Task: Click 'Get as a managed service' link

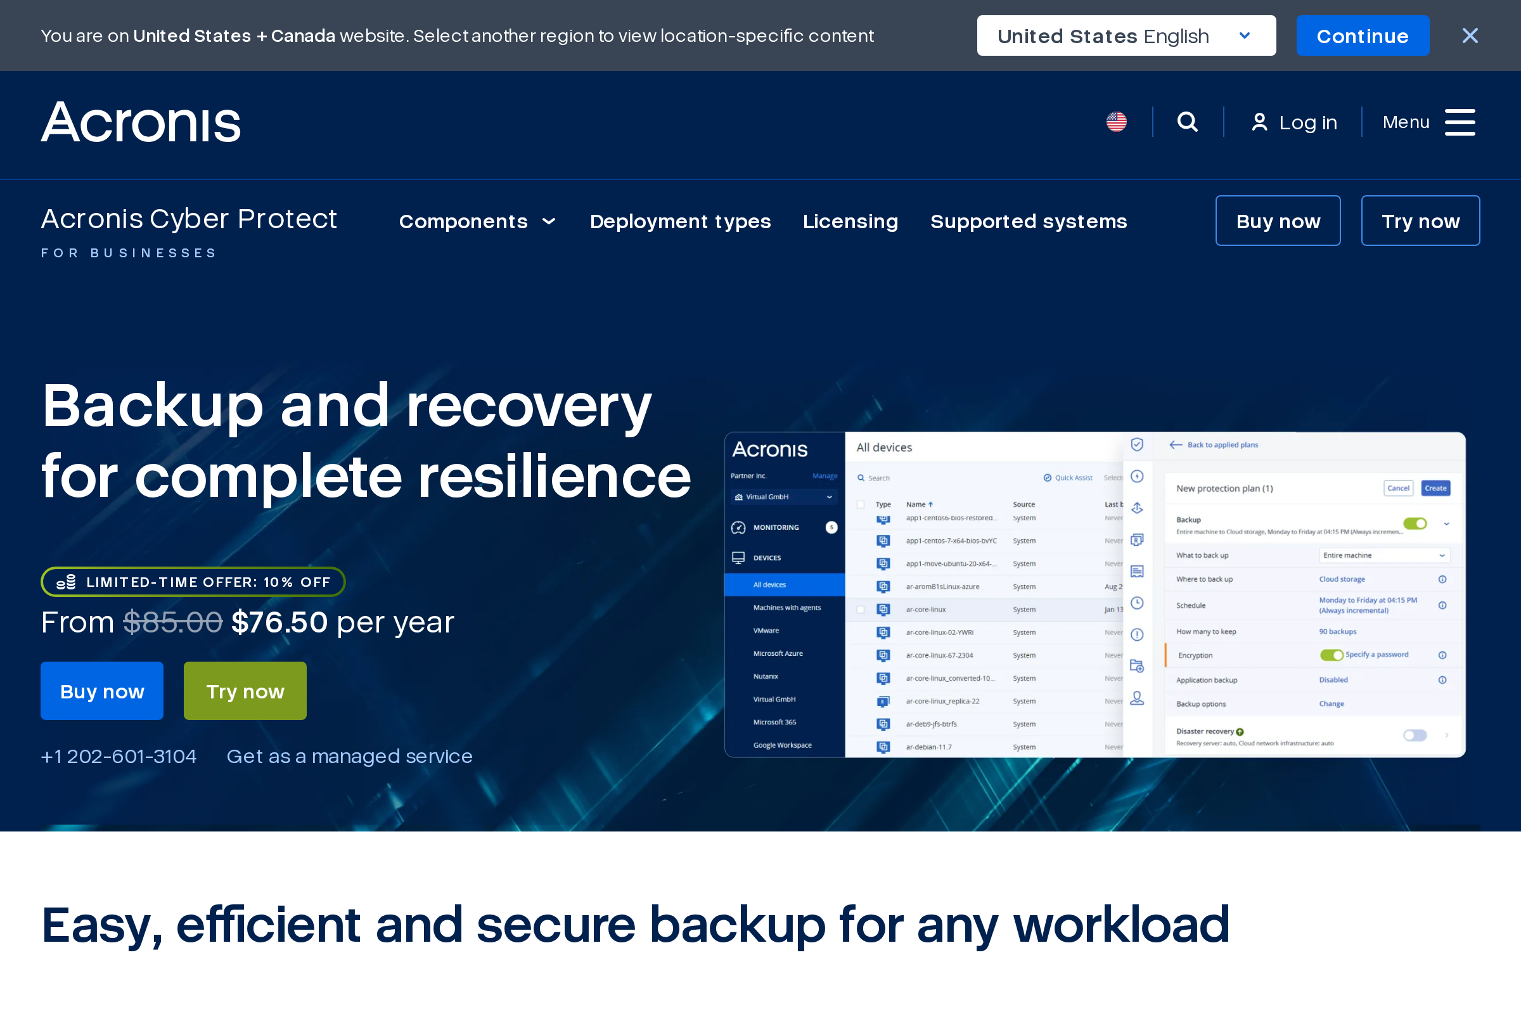Action: click(349, 755)
